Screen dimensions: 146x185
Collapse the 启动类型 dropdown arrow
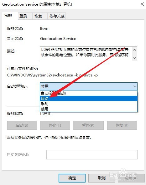coord(134,86)
